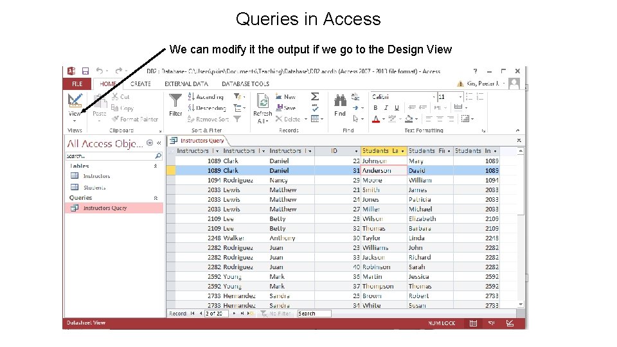The width and height of the screenshot is (617, 347).
Task: Switch to the HOME tab
Action: click(x=108, y=84)
